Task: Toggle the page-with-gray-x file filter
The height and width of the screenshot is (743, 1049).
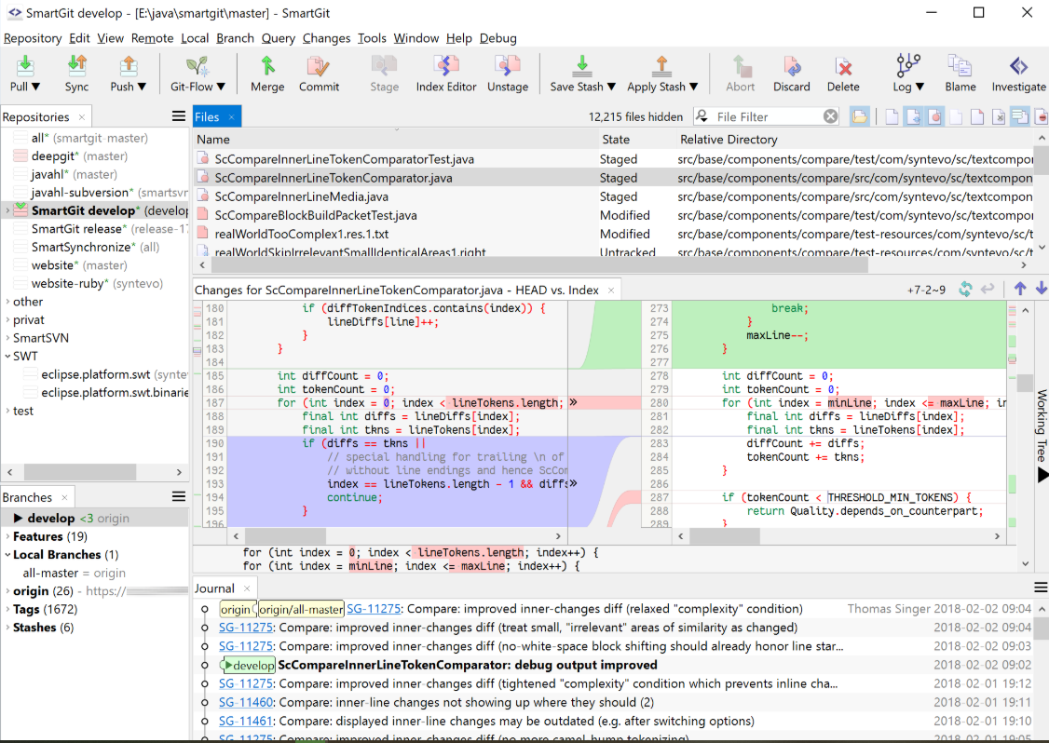Action: [999, 116]
